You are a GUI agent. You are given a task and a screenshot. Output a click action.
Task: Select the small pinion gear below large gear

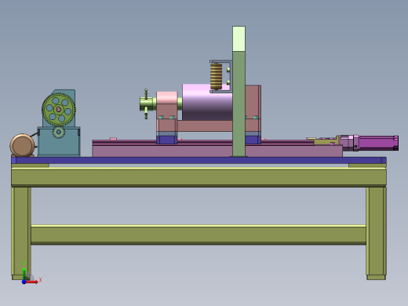point(59,133)
